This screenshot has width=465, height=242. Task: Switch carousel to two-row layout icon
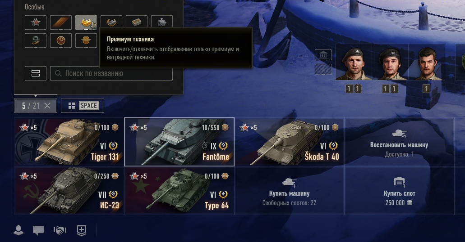(36, 73)
